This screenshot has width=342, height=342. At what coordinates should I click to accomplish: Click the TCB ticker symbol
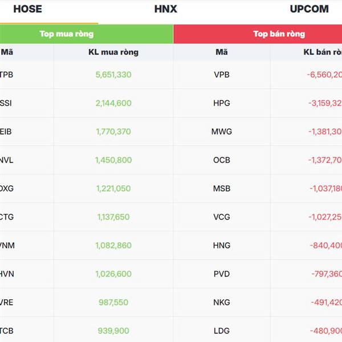point(6,331)
